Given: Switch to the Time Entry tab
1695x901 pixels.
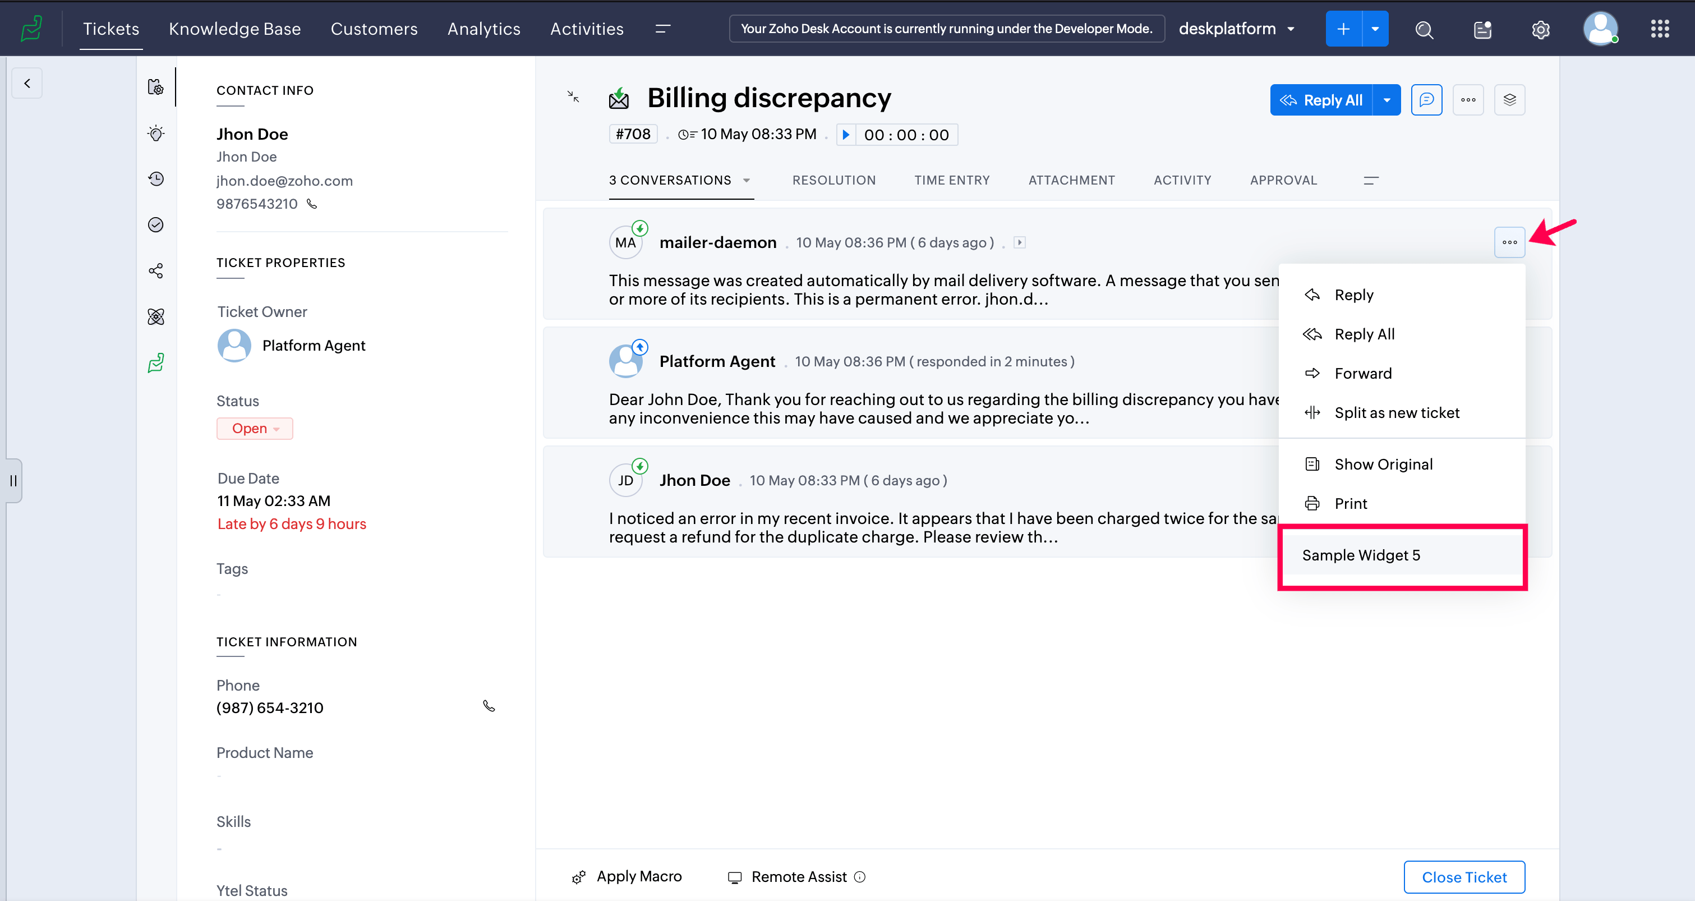Looking at the screenshot, I should coord(951,180).
